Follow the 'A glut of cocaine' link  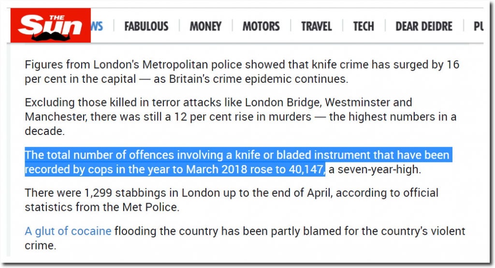pyautogui.click(x=68, y=231)
